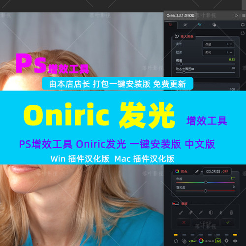Open the 柔和 filter dropdown
The image size is (246, 246).
click(218, 52)
